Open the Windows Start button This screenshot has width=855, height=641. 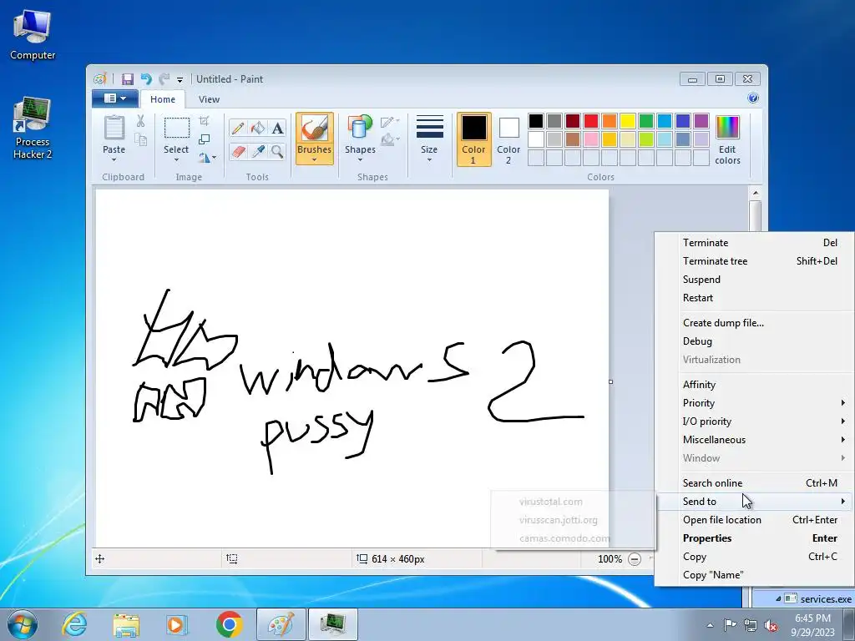(x=23, y=624)
